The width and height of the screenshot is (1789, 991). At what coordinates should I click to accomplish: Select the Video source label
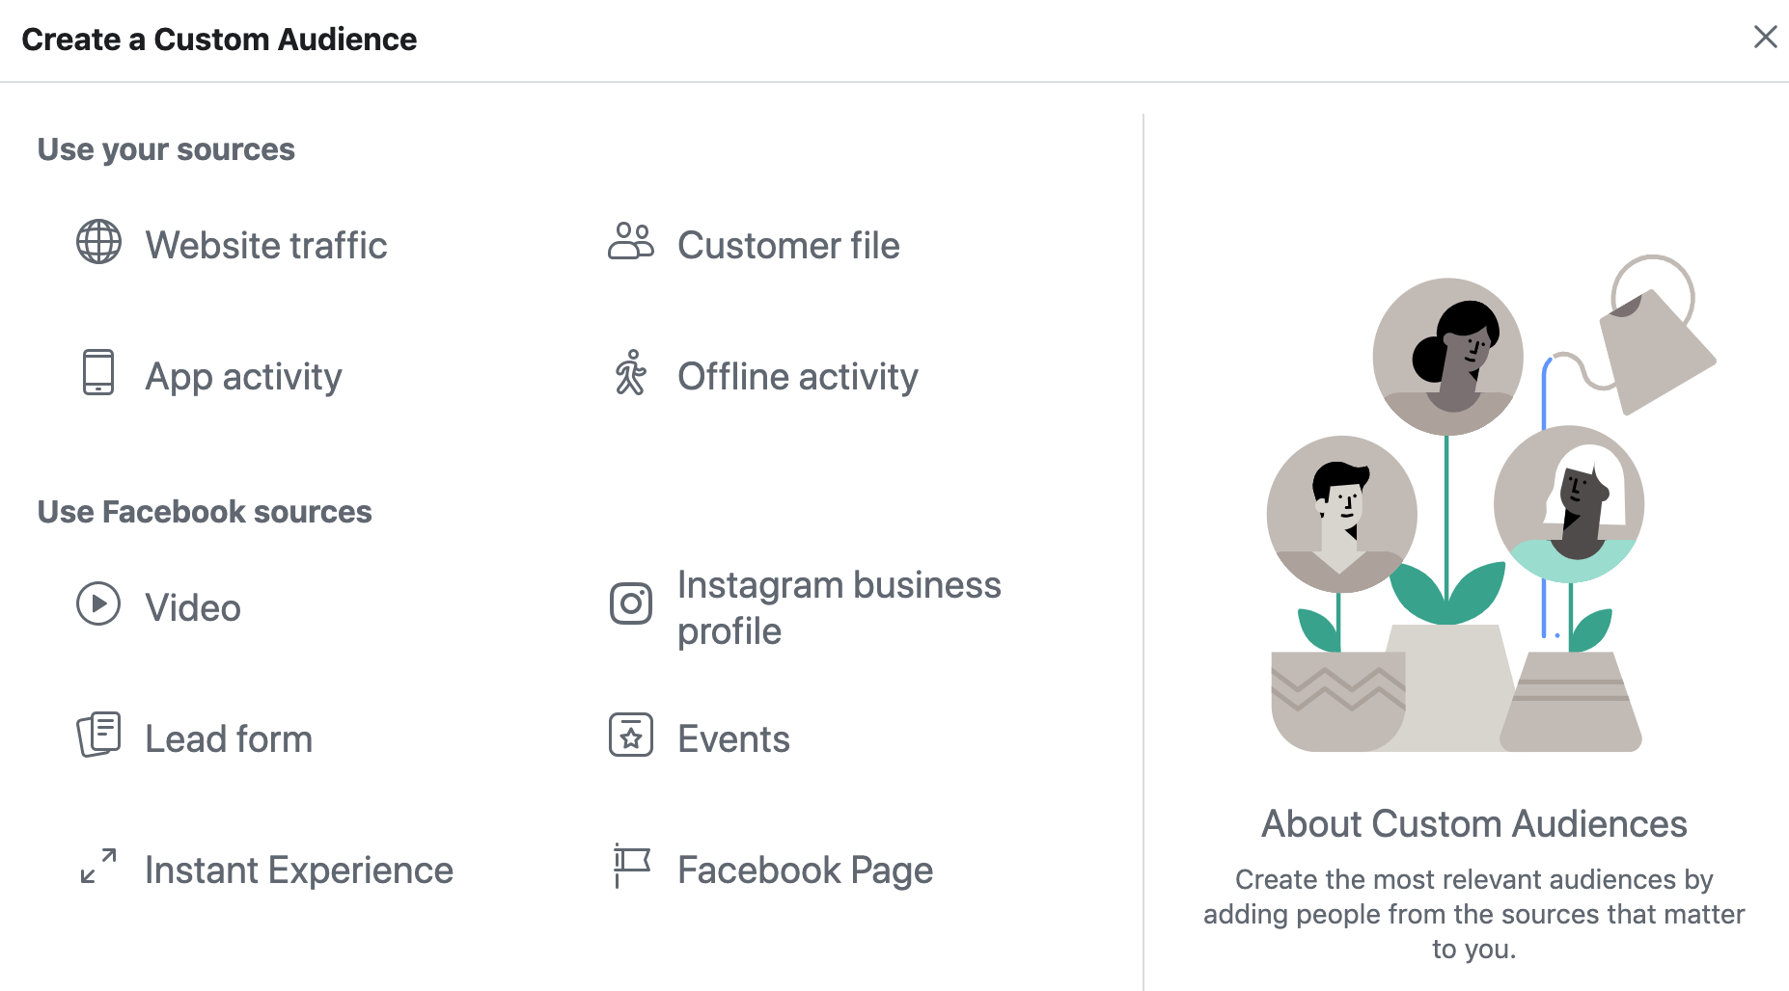(193, 608)
